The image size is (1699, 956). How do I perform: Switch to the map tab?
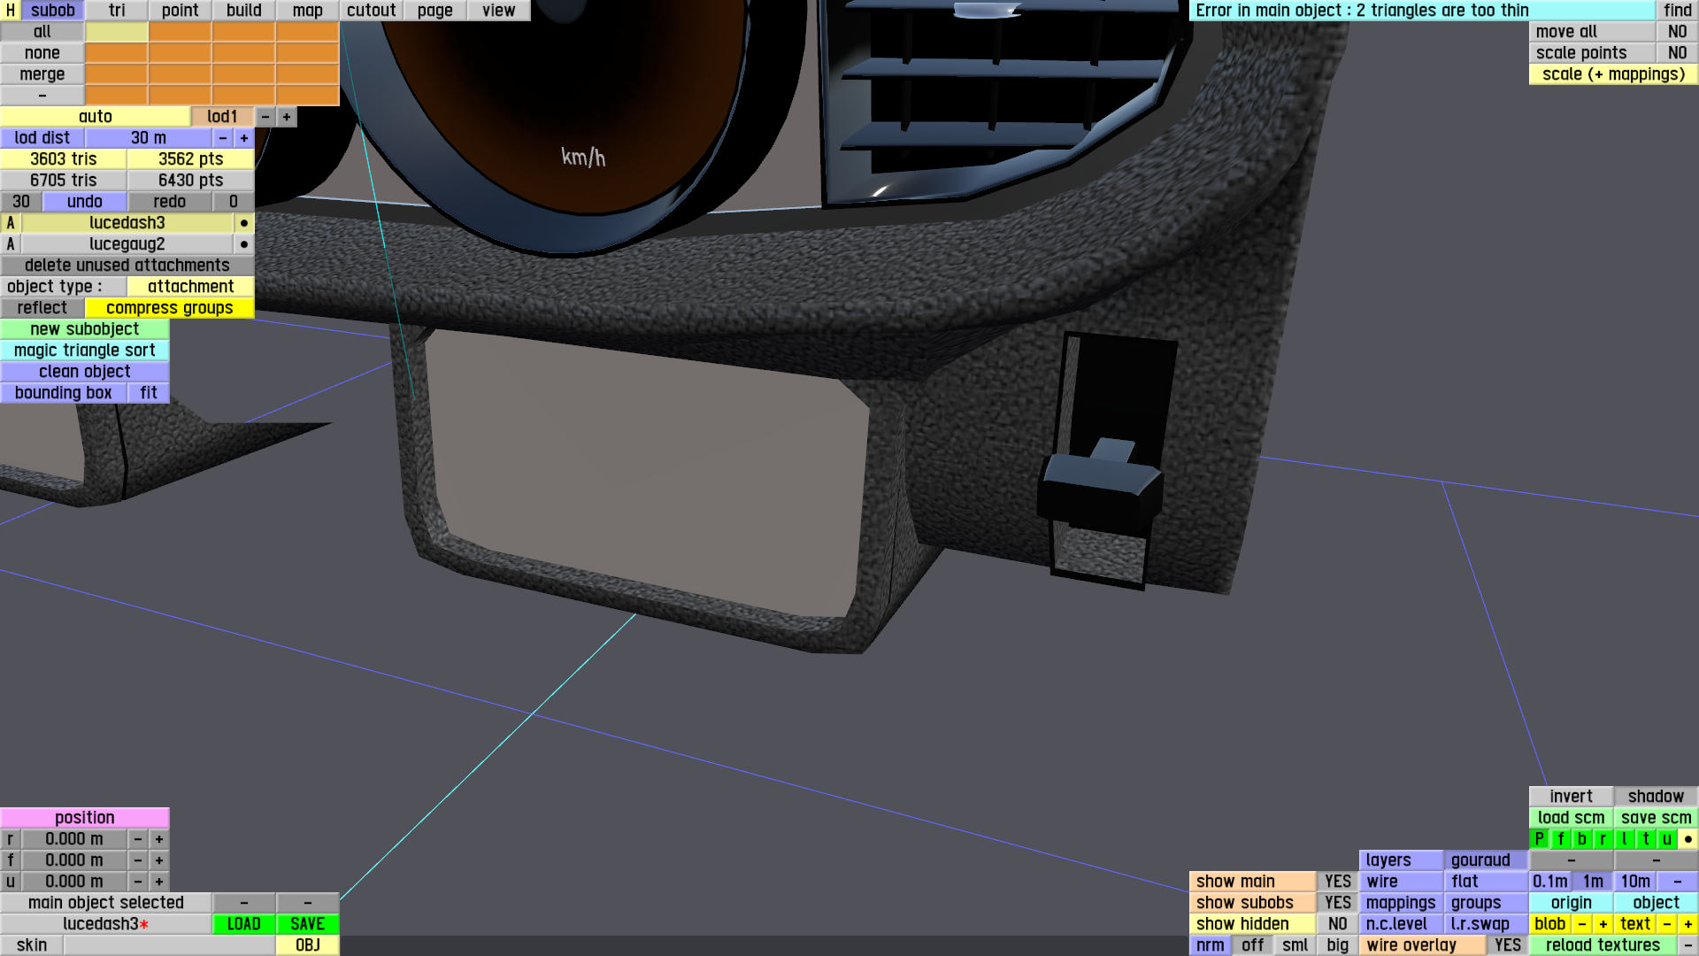pos(307,11)
